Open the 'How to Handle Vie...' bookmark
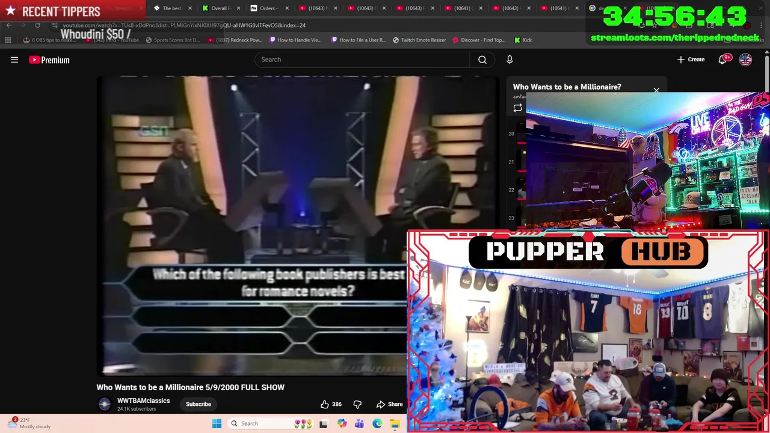770x433 pixels. pyautogui.click(x=295, y=40)
